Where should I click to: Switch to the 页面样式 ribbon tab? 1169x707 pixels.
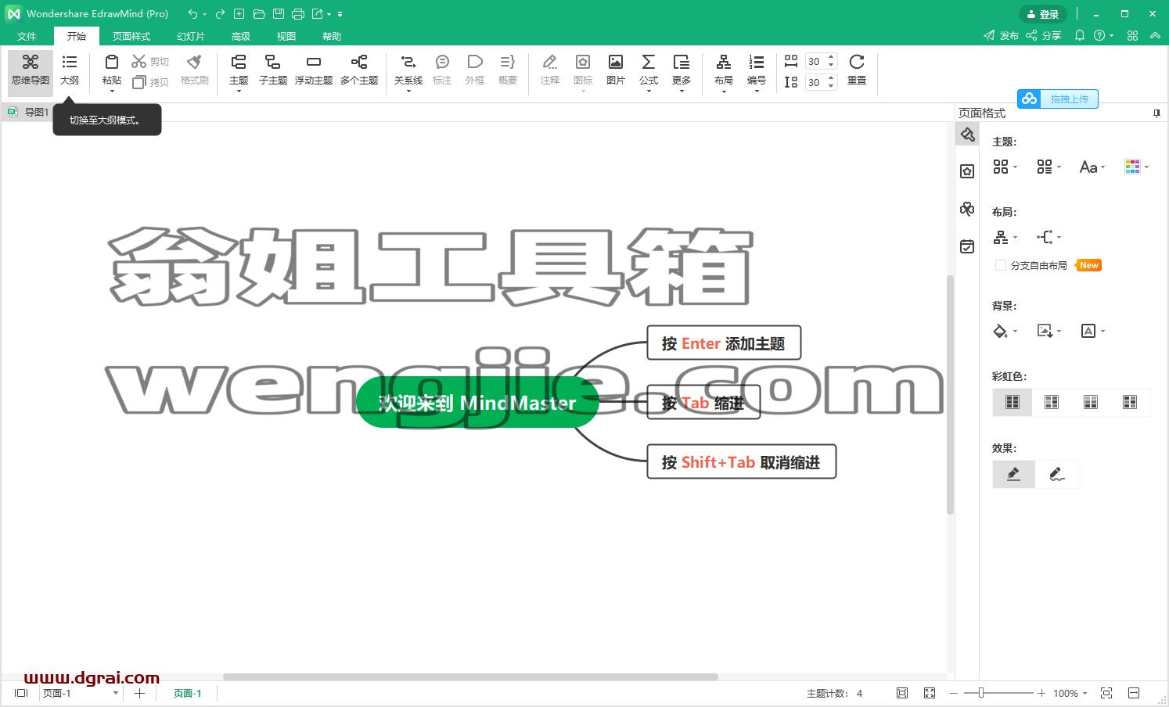click(x=131, y=36)
